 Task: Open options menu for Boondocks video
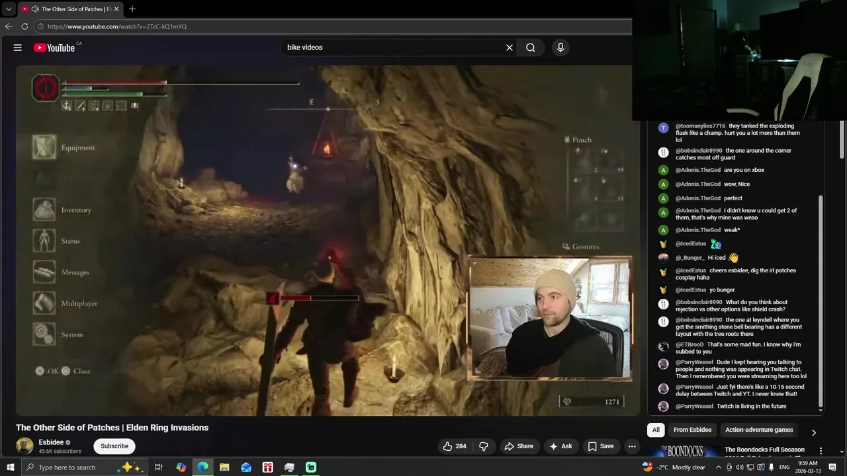pos(821,451)
